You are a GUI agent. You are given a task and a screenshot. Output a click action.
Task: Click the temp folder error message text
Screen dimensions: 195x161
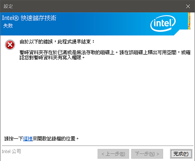(x=105, y=55)
